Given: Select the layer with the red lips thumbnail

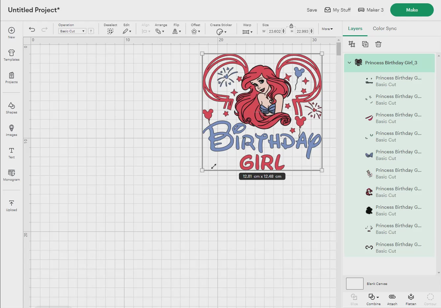Looking at the screenshot, I should 389,118.
